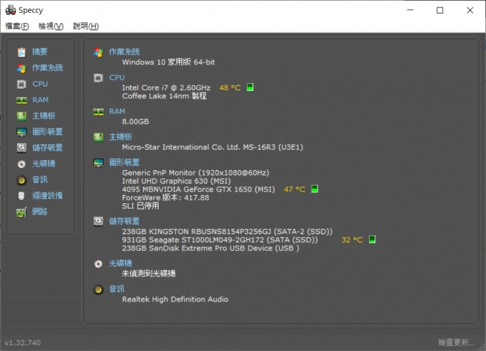Open the 主機板 heading link in summary
This screenshot has width=486, height=351.
(x=121, y=137)
